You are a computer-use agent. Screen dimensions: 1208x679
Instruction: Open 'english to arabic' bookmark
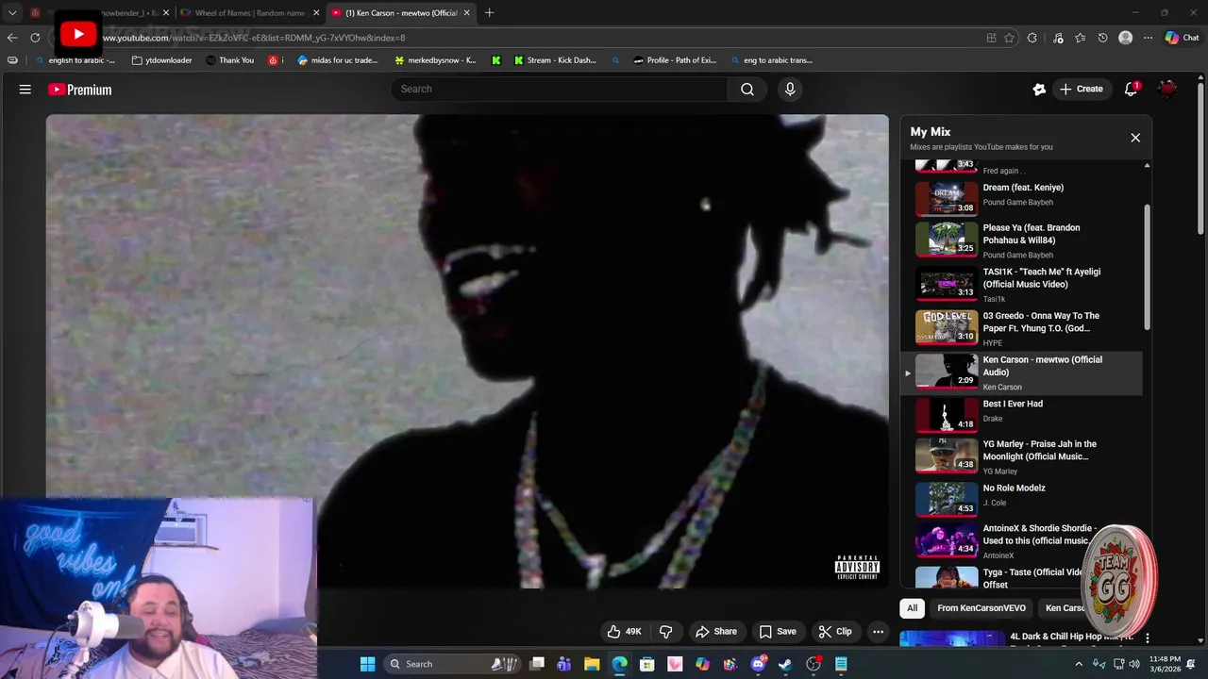[74, 60]
